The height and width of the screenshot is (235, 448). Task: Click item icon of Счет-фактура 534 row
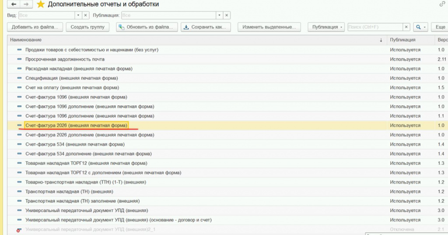(x=19, y=144)
